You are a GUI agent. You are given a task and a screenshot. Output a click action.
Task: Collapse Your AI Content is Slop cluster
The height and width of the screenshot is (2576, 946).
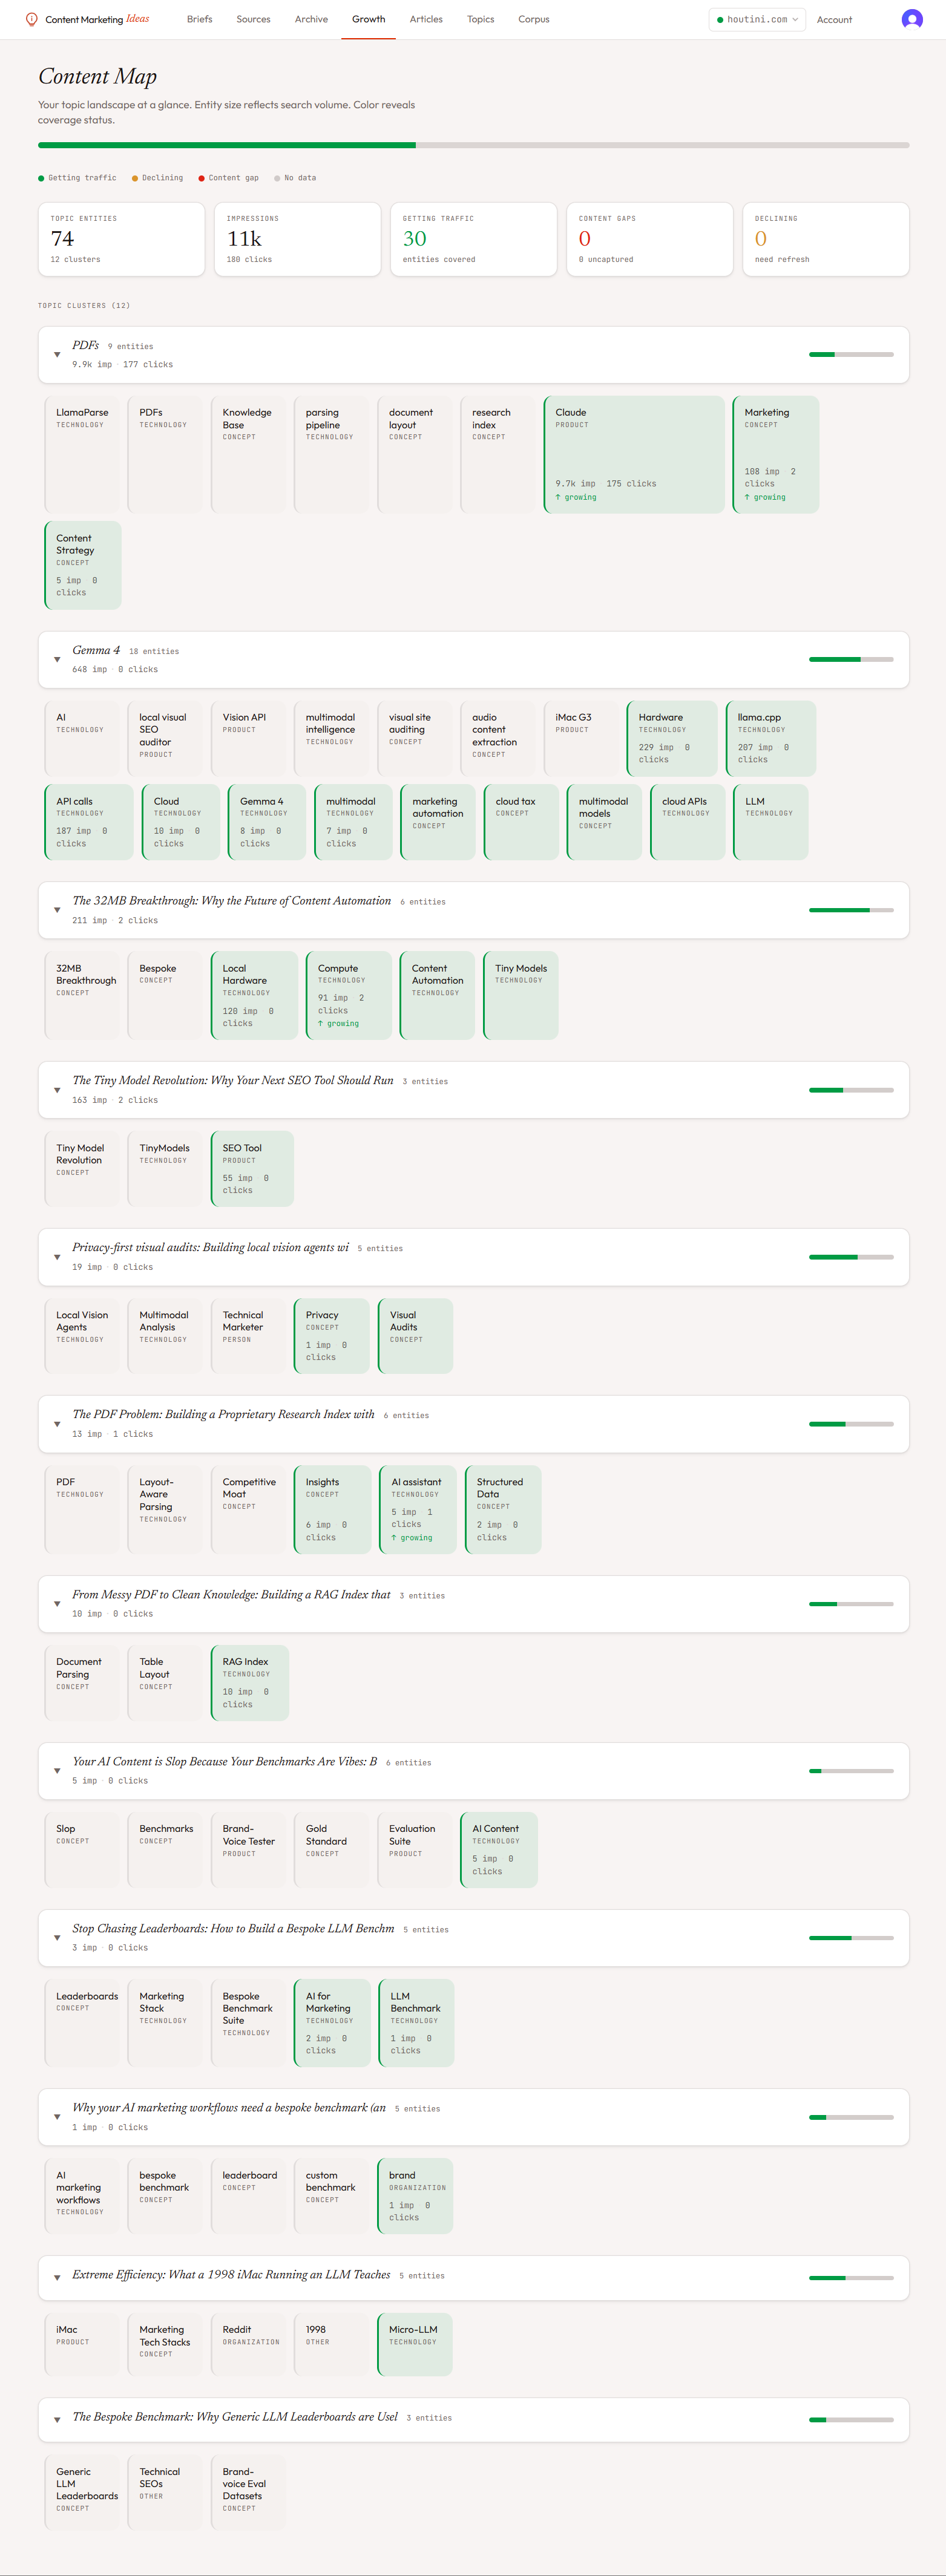point(57,1771)
